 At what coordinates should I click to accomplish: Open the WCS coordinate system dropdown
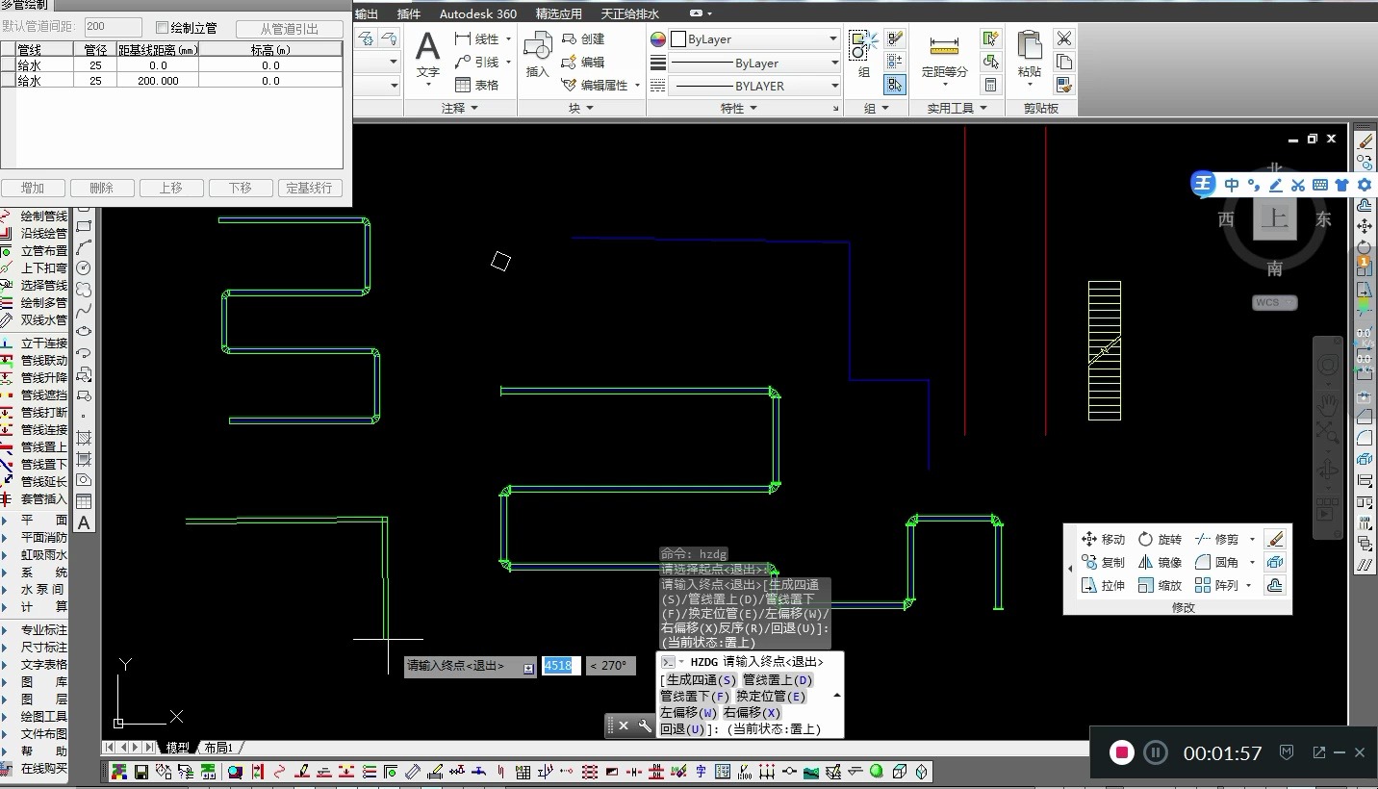point(1275,302)
